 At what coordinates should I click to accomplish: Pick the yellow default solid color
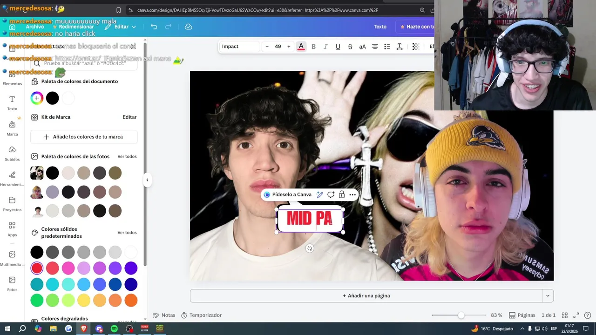(x=84, y=300)
